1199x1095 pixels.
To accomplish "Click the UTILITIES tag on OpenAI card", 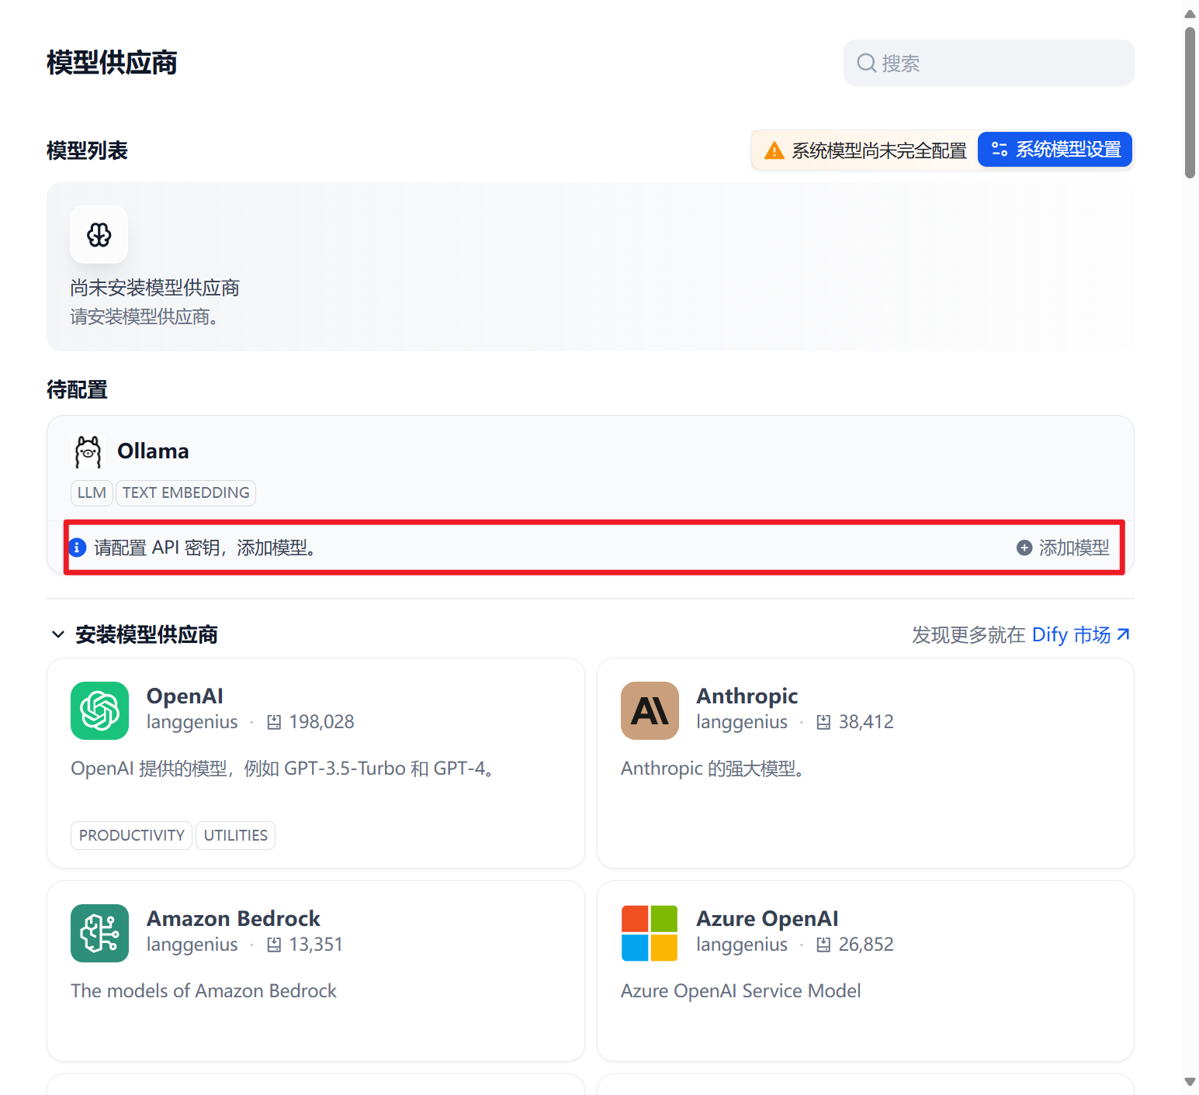I will click(x=235, y=835).
